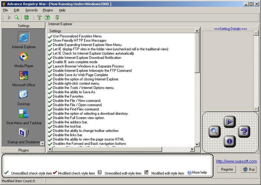Viewport: 261px width, 185px height.
Task: Toggle Show Friendly HTTP Error Messages checkmark
Action: click(x=50, y=41)
